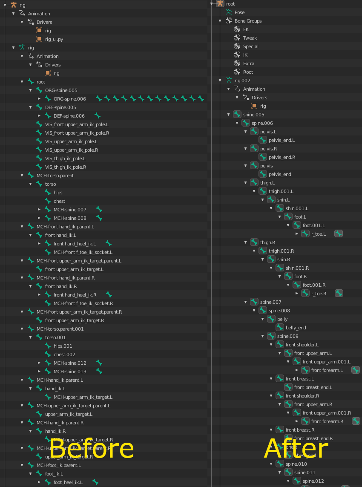The height and width of the screenshot is (487, 362).
Task: Select the front shoulder.L bone
Action: pos(302,344)
